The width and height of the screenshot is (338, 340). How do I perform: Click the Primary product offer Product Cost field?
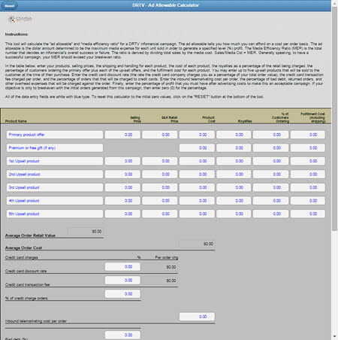tap(197, 135)
